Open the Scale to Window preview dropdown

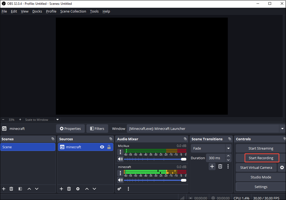pos(57,119)
